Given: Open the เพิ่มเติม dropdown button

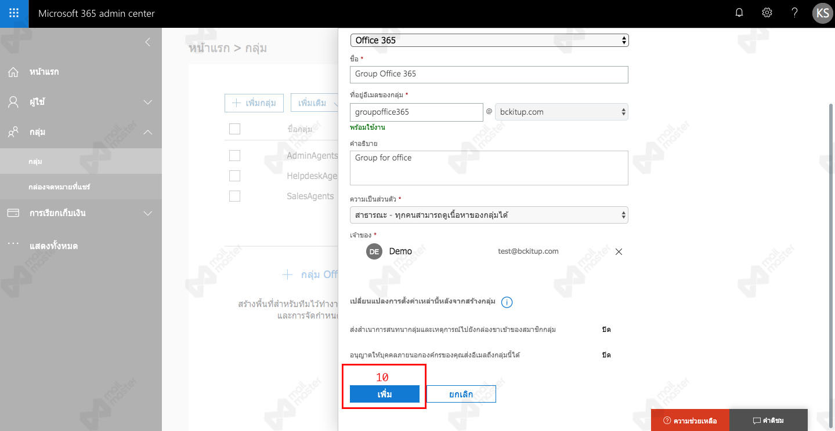Looking at the screenshot, I should (x=315, y=103).
